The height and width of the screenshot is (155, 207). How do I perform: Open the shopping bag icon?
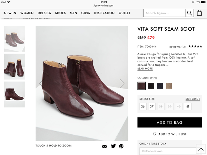[199, 13]
